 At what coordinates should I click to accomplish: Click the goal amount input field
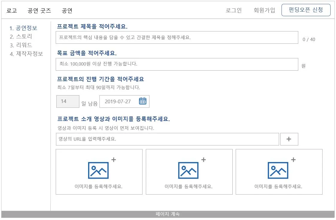[x=177, y=64]
